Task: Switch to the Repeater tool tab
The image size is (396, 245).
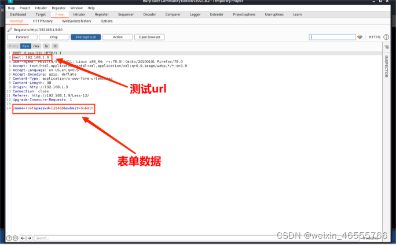Action: click(x=101, y=14)
